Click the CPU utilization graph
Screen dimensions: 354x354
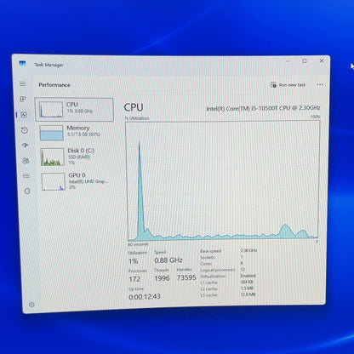click(x=223, y=181)
